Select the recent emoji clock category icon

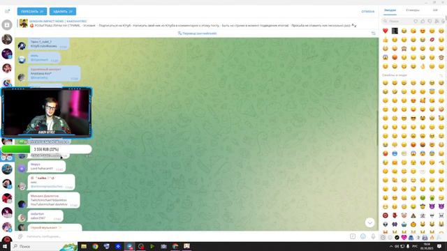coord(383,237)
